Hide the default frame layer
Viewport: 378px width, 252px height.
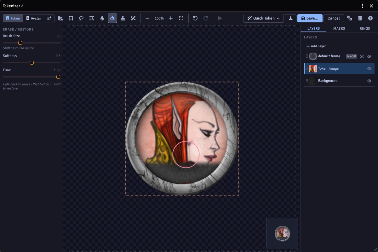369,56
